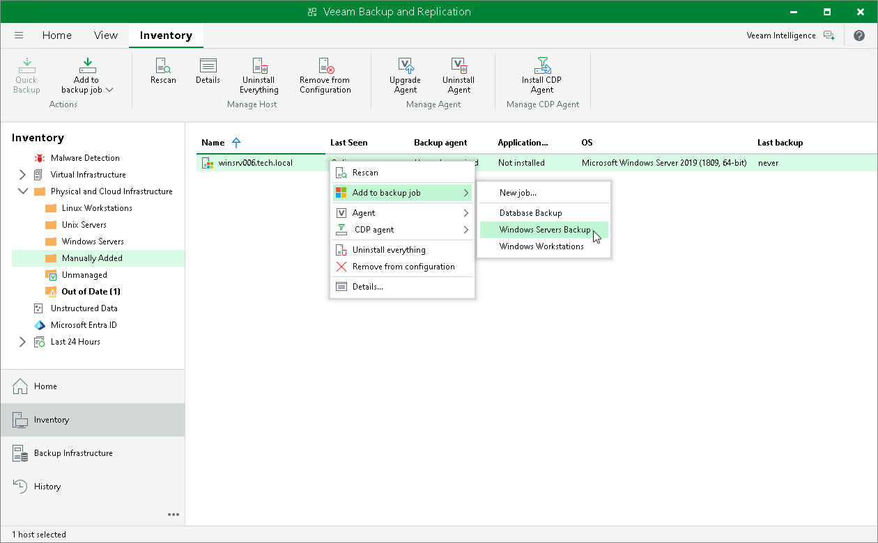The width and height of the screenshot is (878, 543).
Task: Select Malware Detection bug icon node
Action: (39, 158)
